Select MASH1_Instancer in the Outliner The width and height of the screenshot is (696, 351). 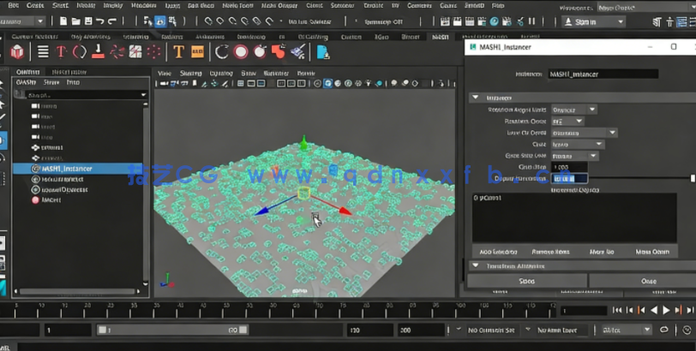tap(66, 169)
